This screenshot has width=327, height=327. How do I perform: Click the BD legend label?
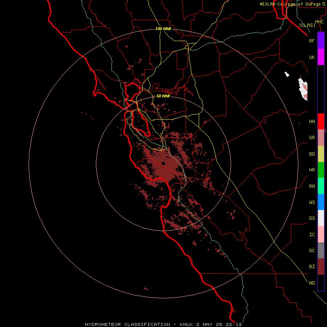click(312, 154)
